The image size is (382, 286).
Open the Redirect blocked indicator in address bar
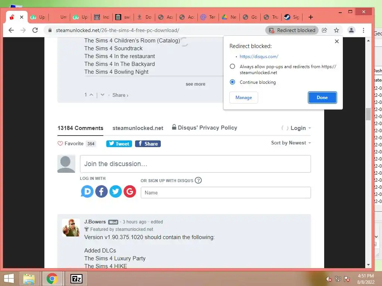(292, 30)
